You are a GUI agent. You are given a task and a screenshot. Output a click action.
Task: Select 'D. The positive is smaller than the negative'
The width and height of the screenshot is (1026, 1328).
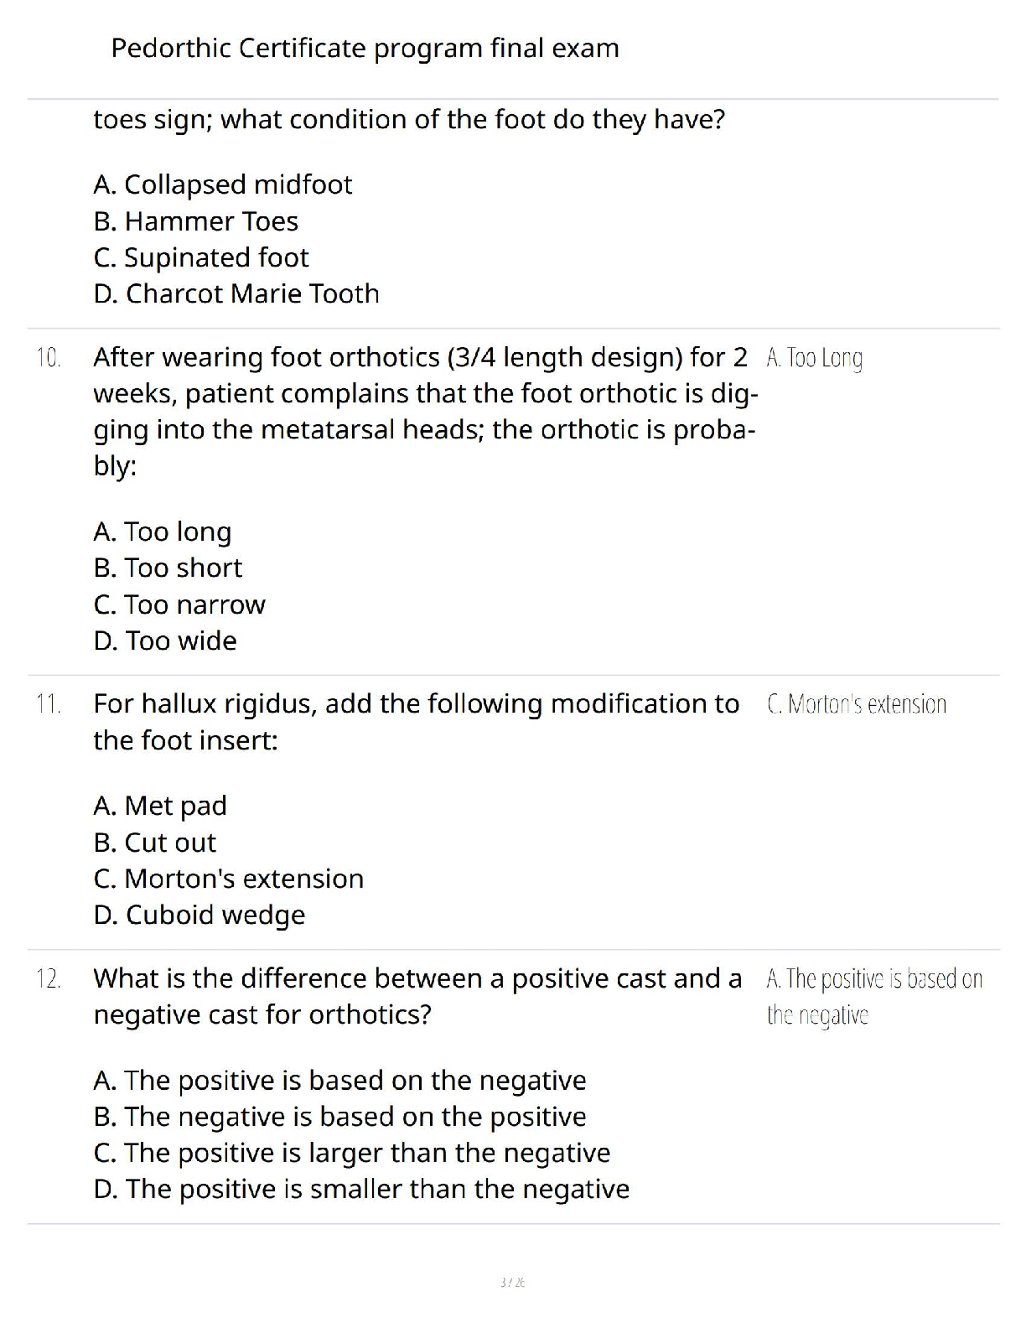360,1189
